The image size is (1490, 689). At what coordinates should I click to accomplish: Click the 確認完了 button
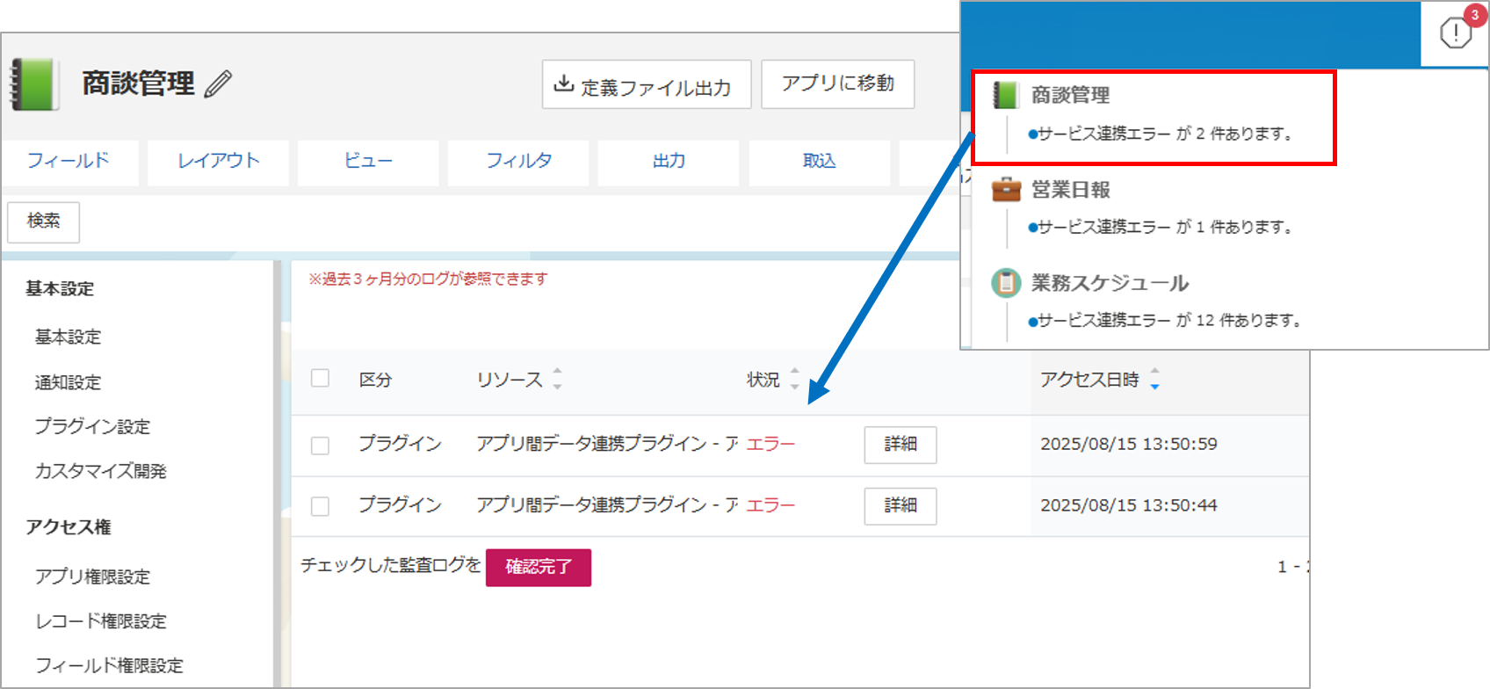point(539,568)
